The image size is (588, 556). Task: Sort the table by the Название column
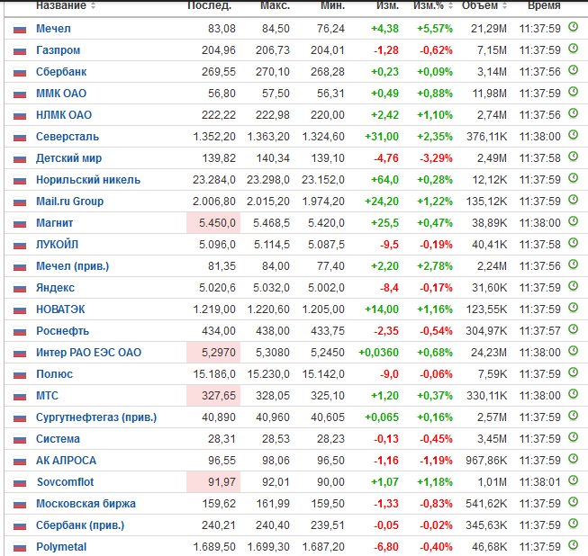pos(93,5)
